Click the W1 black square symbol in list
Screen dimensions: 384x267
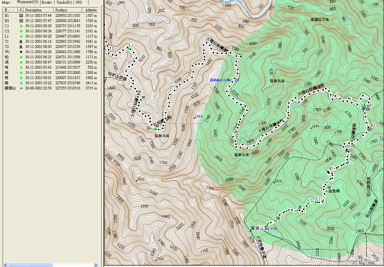click(21, 52)
